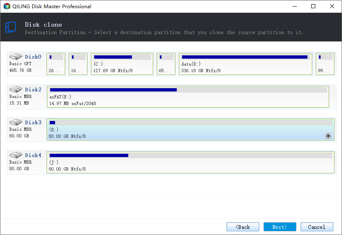Select the small 26... partition on Disk0
Screen dimensions: 342x235
[56, 64]
